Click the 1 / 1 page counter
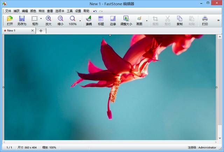This screenshot has width=224, height=152. (x=9, y=147)
